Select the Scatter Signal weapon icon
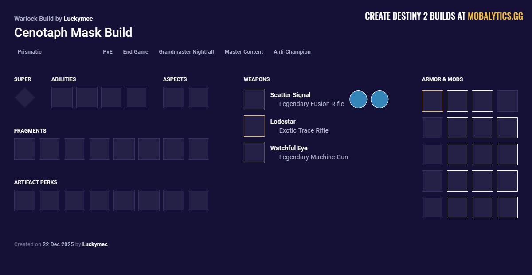The image size is (532, 275). click(x=254, y=99)
